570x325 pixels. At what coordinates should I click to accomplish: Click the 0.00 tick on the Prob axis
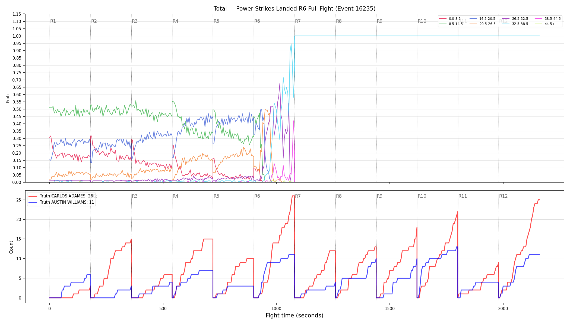point(17,182)
